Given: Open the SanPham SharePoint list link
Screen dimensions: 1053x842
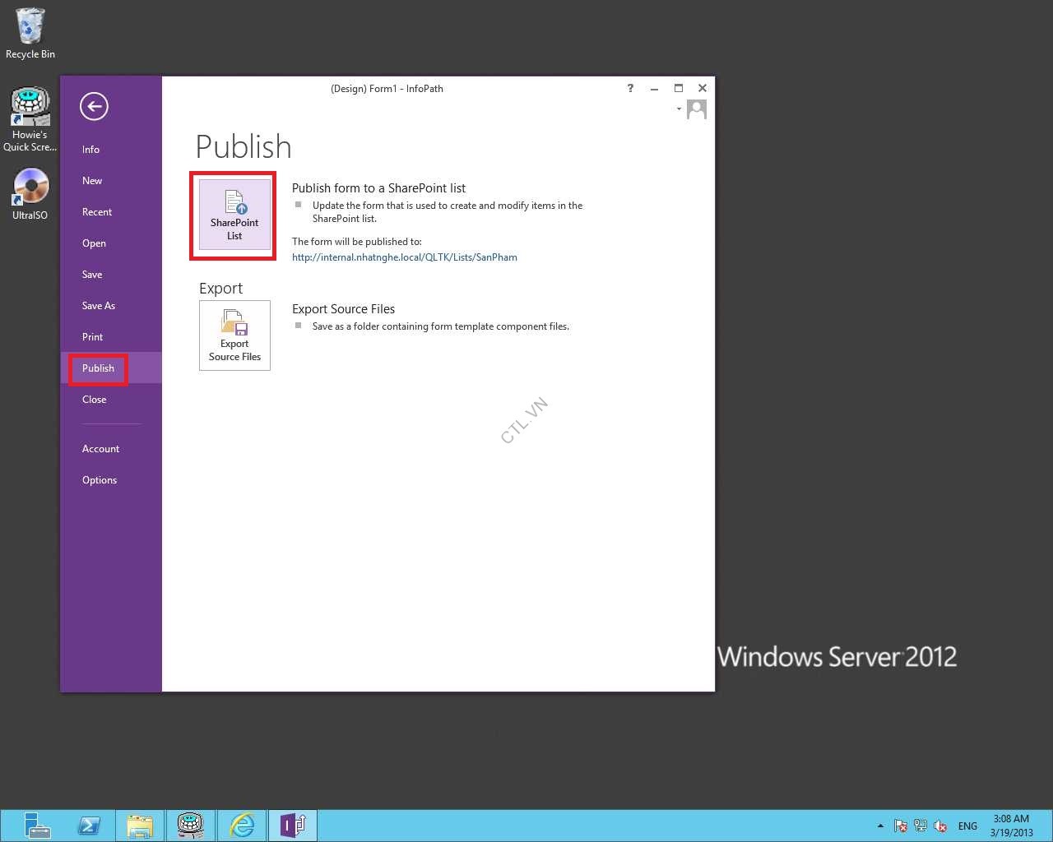Looking at the screenshot, I should tap(404, 257).
